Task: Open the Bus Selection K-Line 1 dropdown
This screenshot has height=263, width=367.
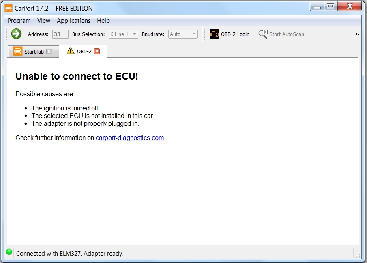Action: pos(123,34)
